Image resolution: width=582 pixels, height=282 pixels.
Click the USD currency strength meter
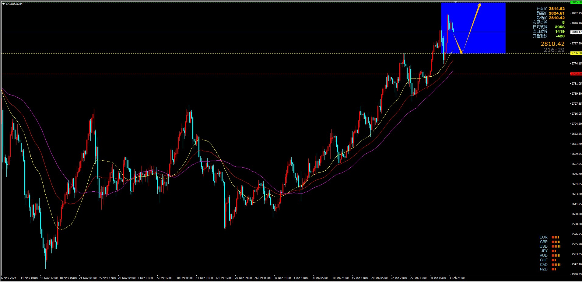tap(550, 246)
